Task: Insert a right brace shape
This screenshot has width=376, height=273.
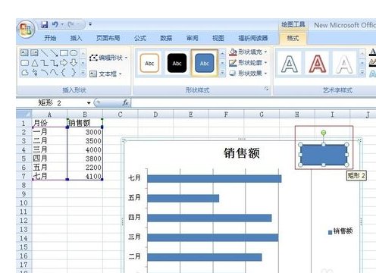Action: coord(74,73)
